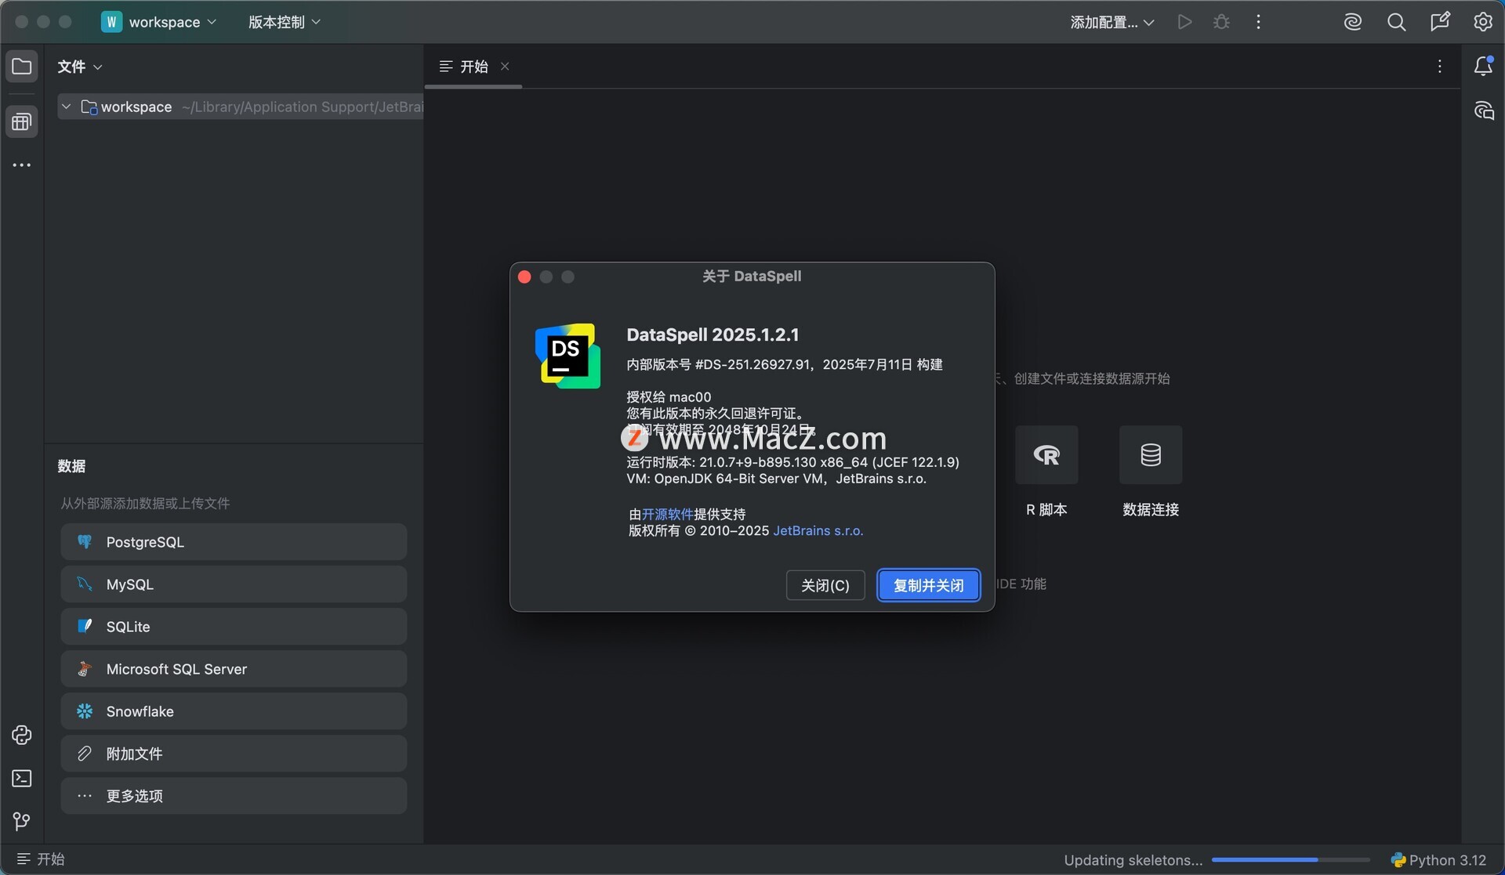Add a PostgreSQL data source

[x=234, y=542]
